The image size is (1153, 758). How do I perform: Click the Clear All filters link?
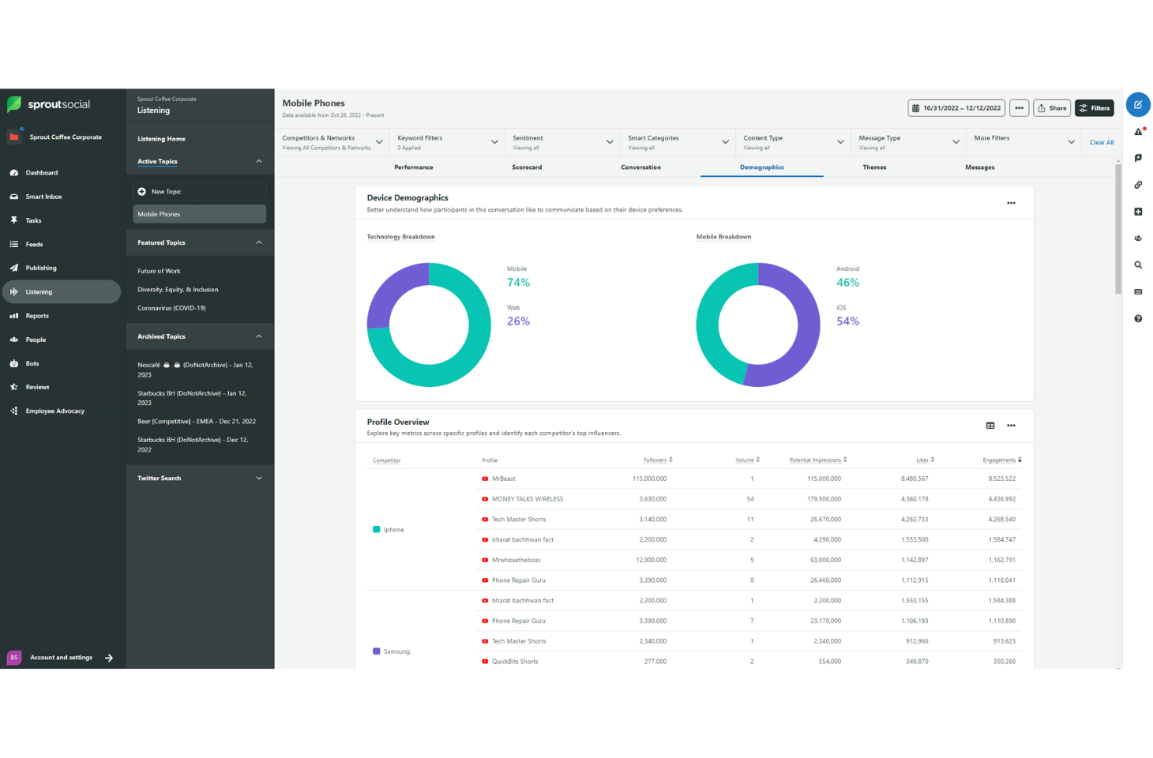[1102, 142]
